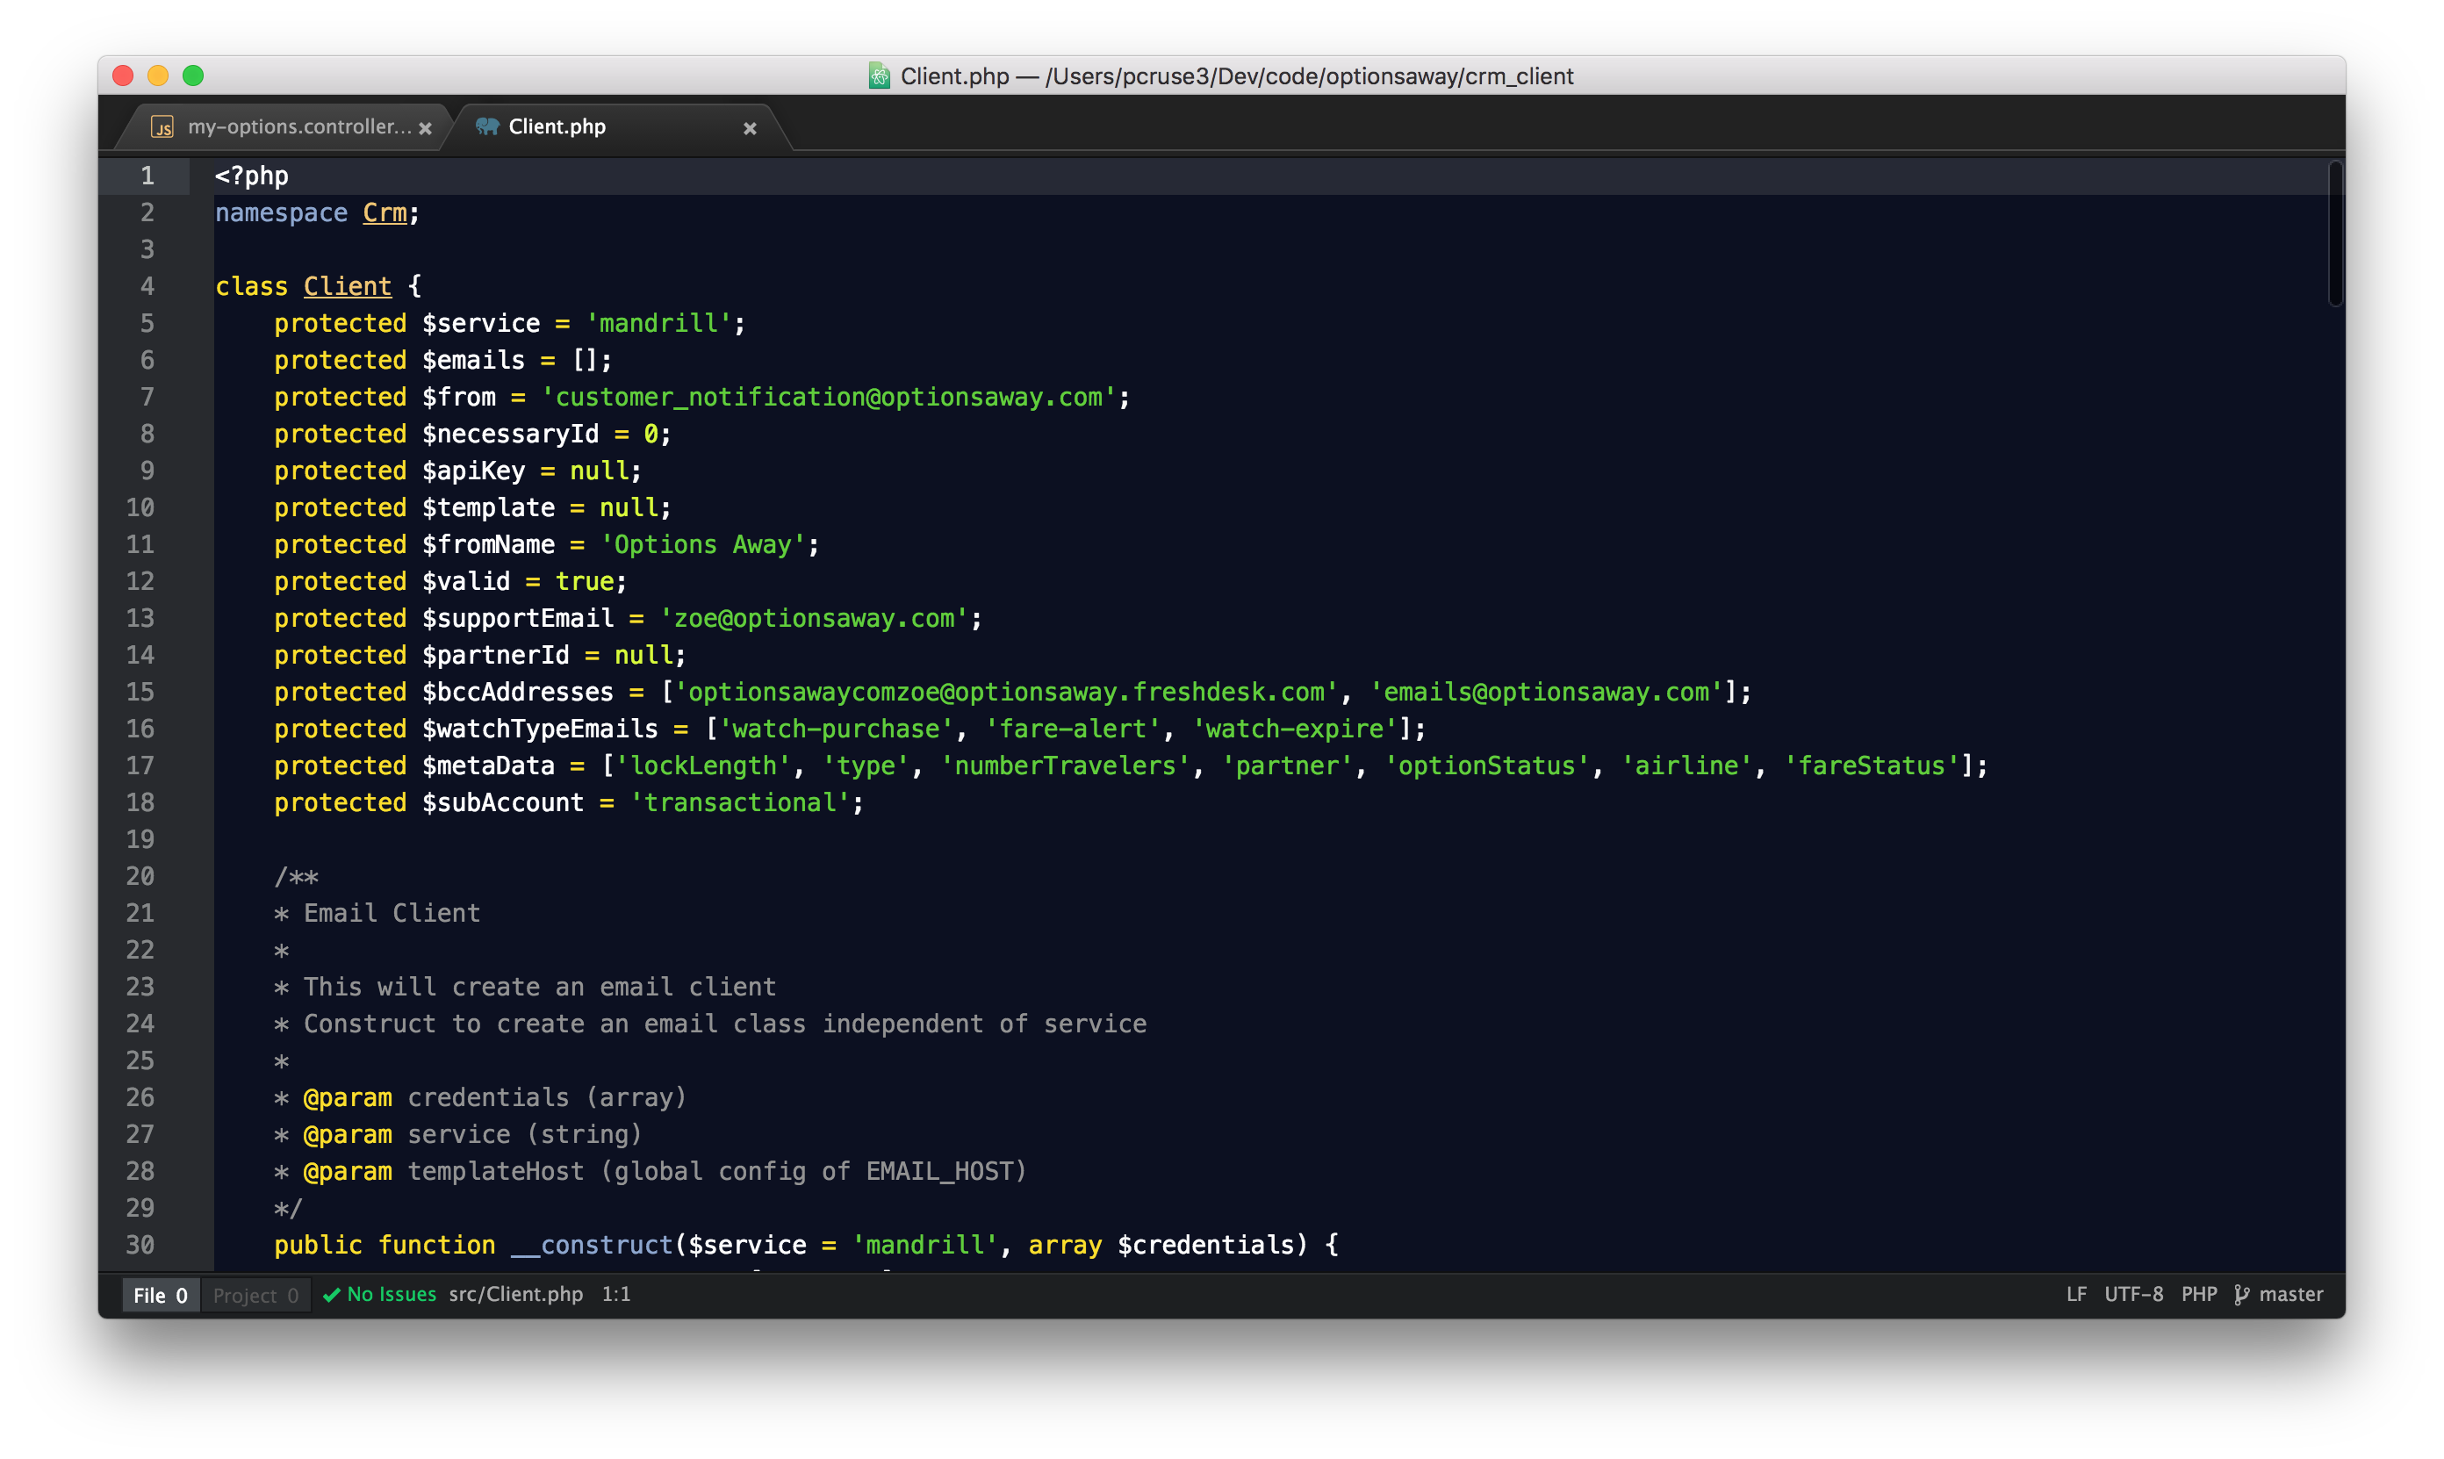Click the JS file icon on my-options.controller tab
Screen dimensions: 2444x1459
click(162, 126)
